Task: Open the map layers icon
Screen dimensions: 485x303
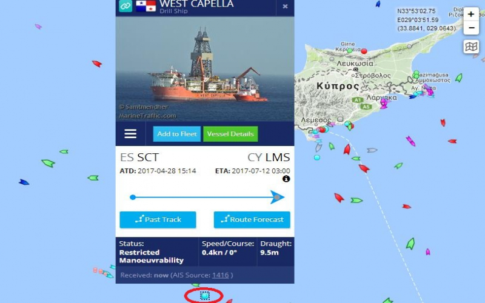Action: (471, 47)
